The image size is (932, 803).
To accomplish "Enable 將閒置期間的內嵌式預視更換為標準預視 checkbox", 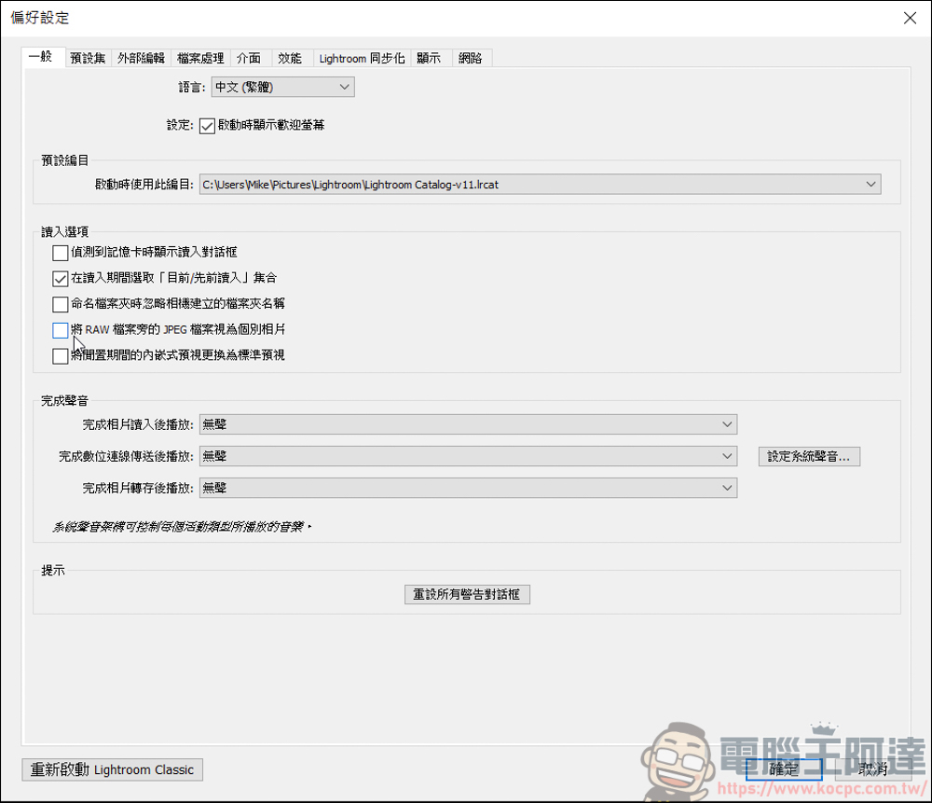I will [x=60, y=355].
